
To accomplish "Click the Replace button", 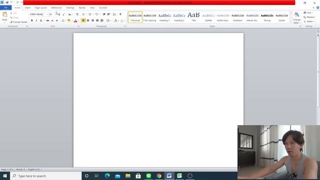I will point(309,17).
